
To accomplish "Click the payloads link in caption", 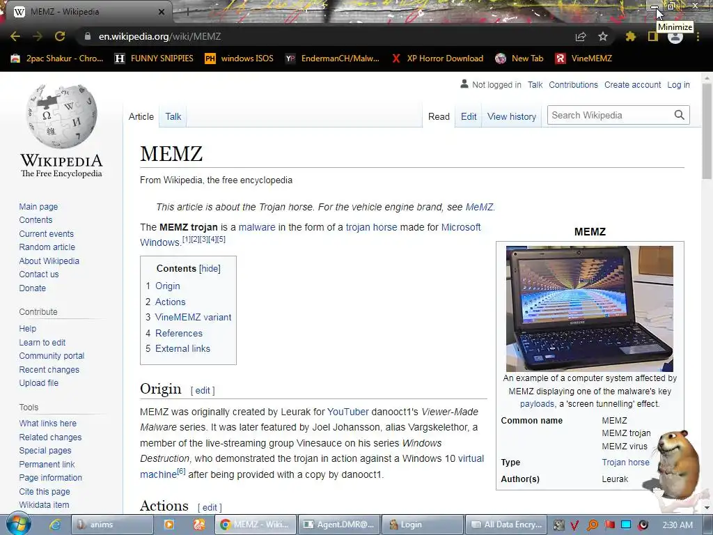I will tap(537, 404).
